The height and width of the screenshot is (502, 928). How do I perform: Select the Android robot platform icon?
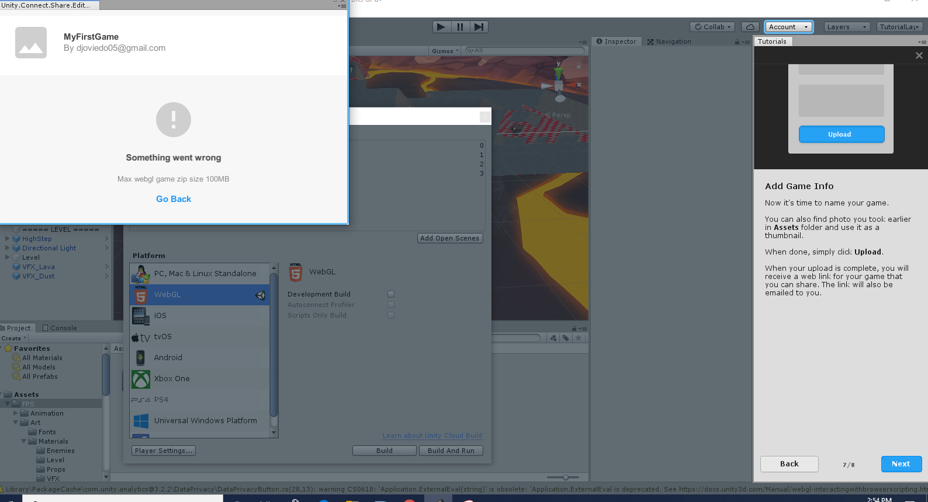pos(141,358)
